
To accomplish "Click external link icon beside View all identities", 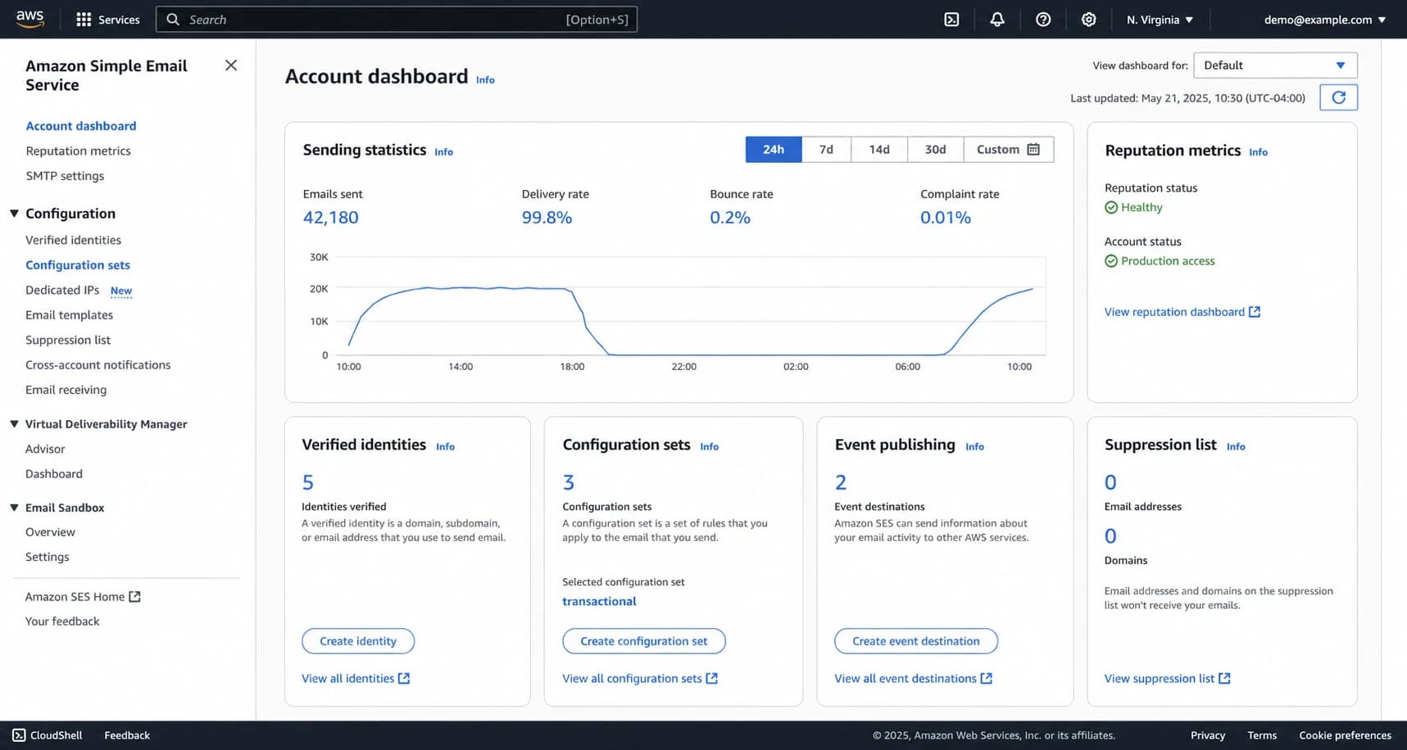I will coord(404,679).
